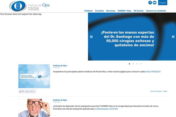Open institutoojospr.com/cita/ appointment link
This screenshot has width=176, height=117.
pyautogui.click(x=106, y=109)
